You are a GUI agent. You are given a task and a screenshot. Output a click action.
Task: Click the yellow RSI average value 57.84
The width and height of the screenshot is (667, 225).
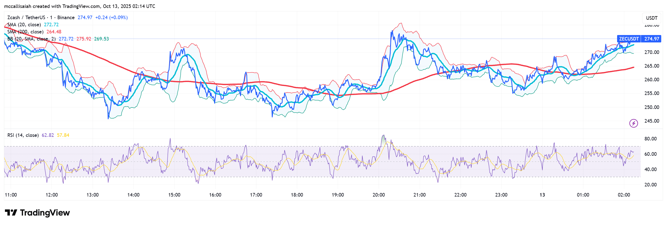pyautogui.click(x=63, y=135)
